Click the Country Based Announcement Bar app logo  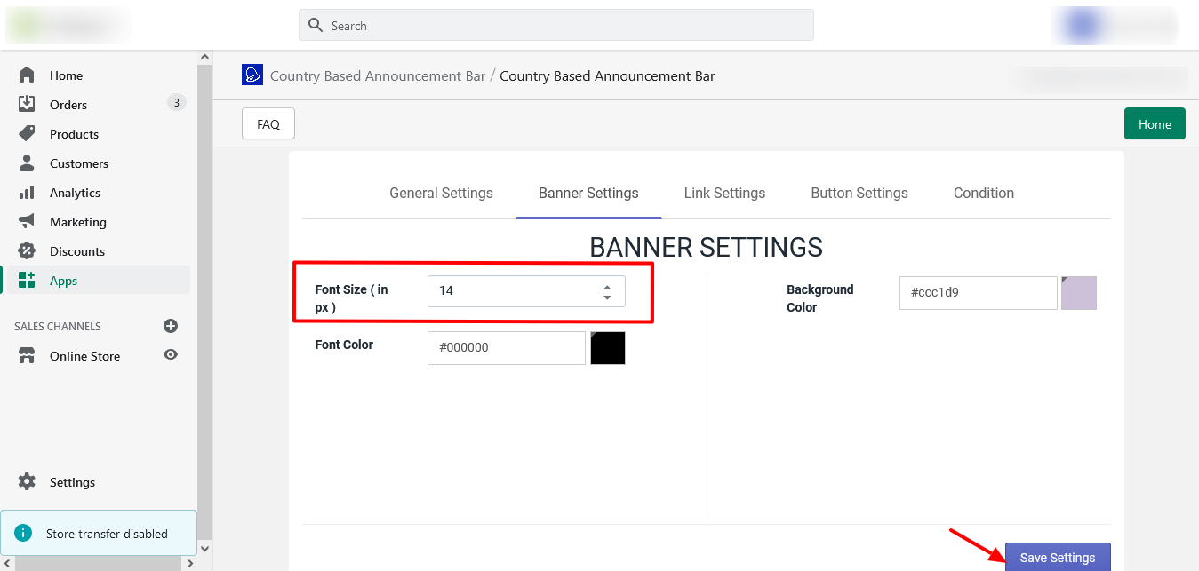coord(252,75)
